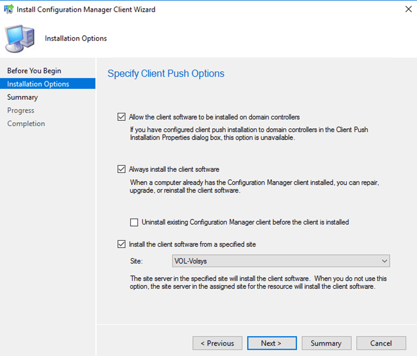Toggle the Always install the client software checkbox

[x=121, y=169]
